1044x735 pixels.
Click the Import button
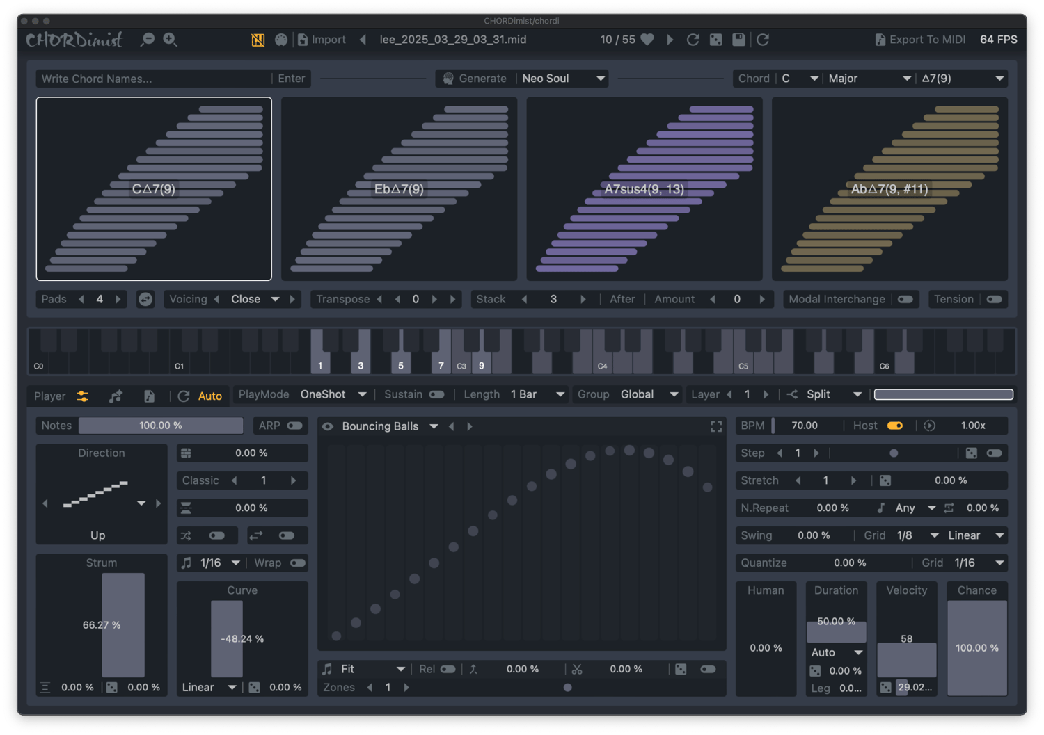pyautogui.click(x=322, y=40)
